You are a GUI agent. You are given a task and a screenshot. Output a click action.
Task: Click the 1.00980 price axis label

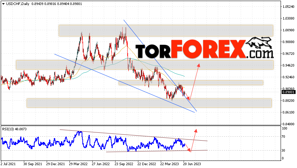(x=289, y=30)
